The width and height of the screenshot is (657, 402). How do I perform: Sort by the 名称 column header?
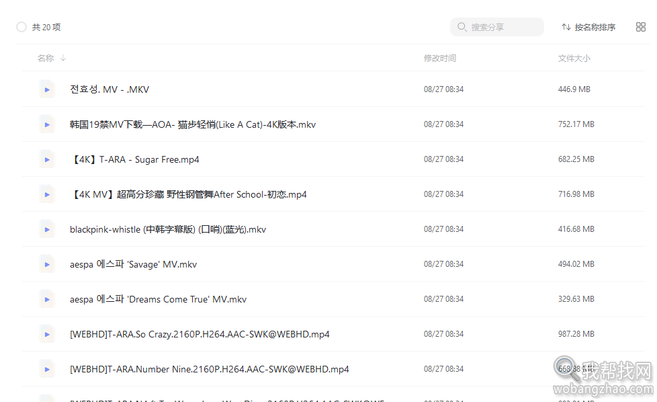click(x=46, y=58)
